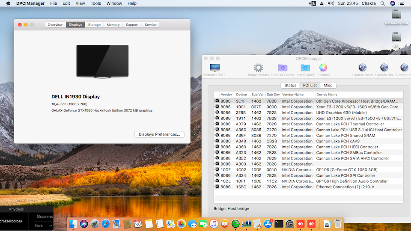
Task: Select the 8th Gen Core Processor Host Bridge row
Action: pos(309,101)
